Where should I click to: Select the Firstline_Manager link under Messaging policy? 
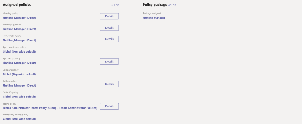[x=19, y=29]
